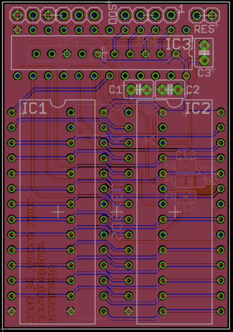Click the top-left octagonal header pad
233x332 pixels.
(18, 15)
